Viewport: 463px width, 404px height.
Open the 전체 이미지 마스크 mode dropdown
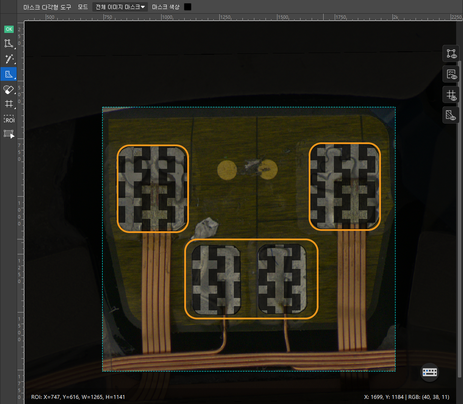pyautogui.click(x=120, y=7)
